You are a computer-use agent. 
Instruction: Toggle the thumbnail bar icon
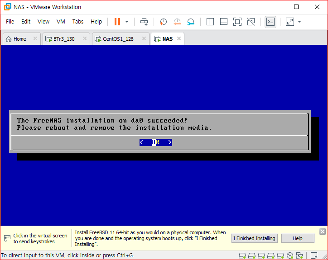click(224, 22)
